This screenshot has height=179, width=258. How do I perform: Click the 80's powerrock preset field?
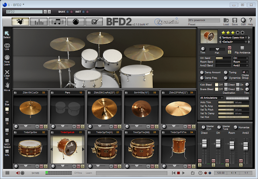click(204, 20)
